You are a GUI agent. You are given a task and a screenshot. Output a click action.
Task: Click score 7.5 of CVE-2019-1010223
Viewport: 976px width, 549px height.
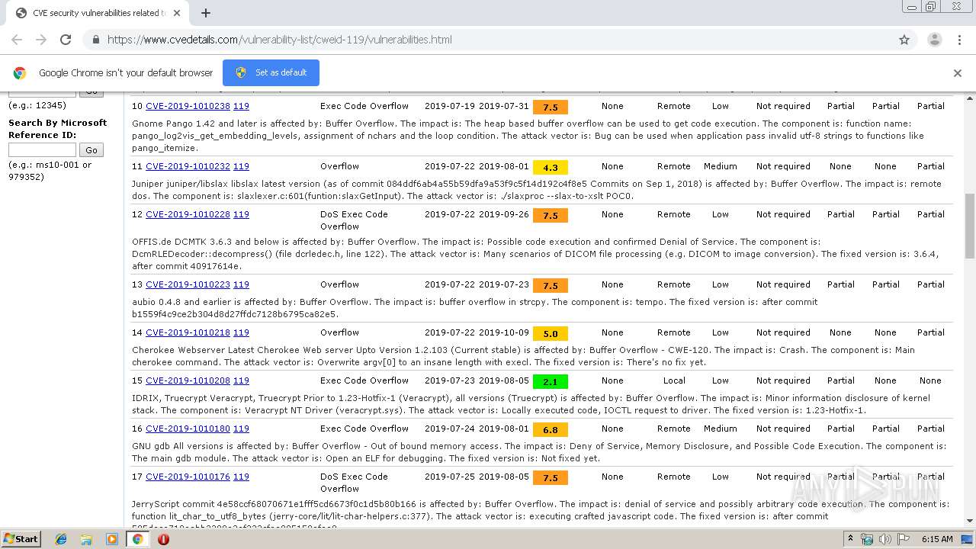click(551, 285)
